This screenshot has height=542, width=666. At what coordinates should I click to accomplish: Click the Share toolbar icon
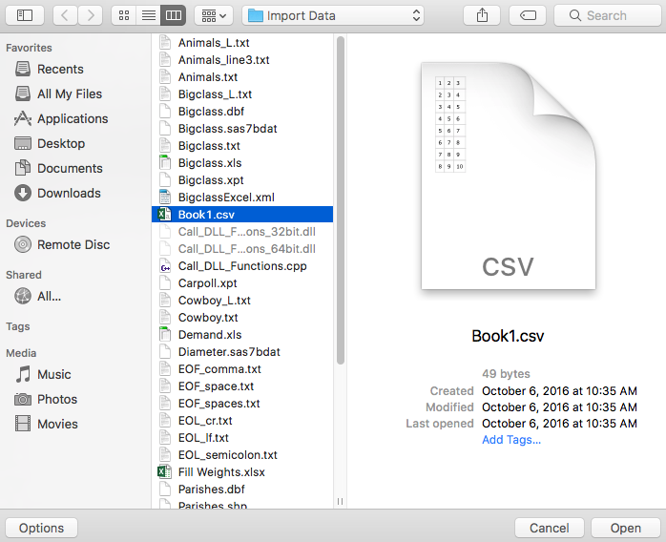[482, 15]
